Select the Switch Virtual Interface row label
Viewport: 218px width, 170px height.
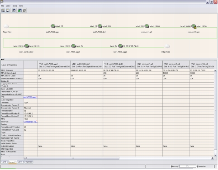[x=12, y=135]
